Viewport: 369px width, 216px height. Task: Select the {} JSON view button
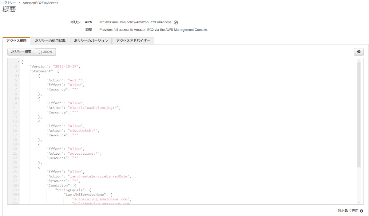click(45, 52)
